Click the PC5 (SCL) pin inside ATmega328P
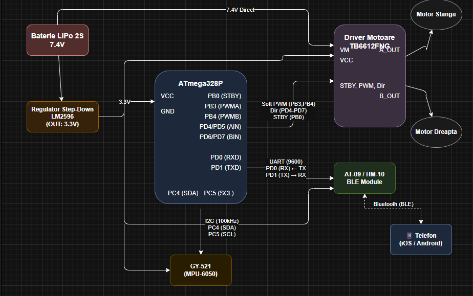The width and height of the screenshot is (473, 296). 219,193
